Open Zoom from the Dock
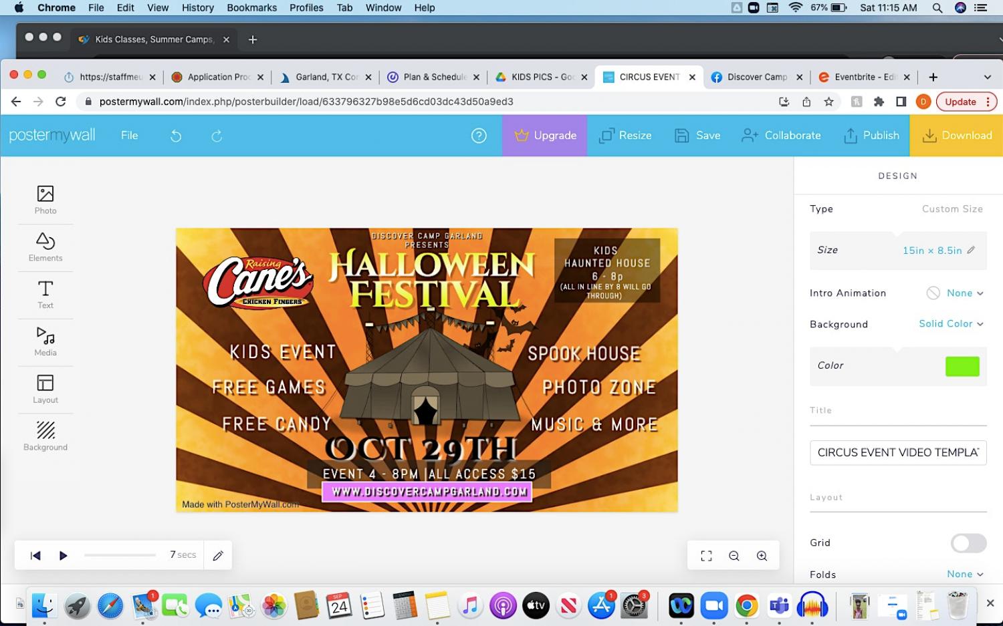Image resolution: width=1003 pixels, height=626 pixels. [x=713, y=606]
